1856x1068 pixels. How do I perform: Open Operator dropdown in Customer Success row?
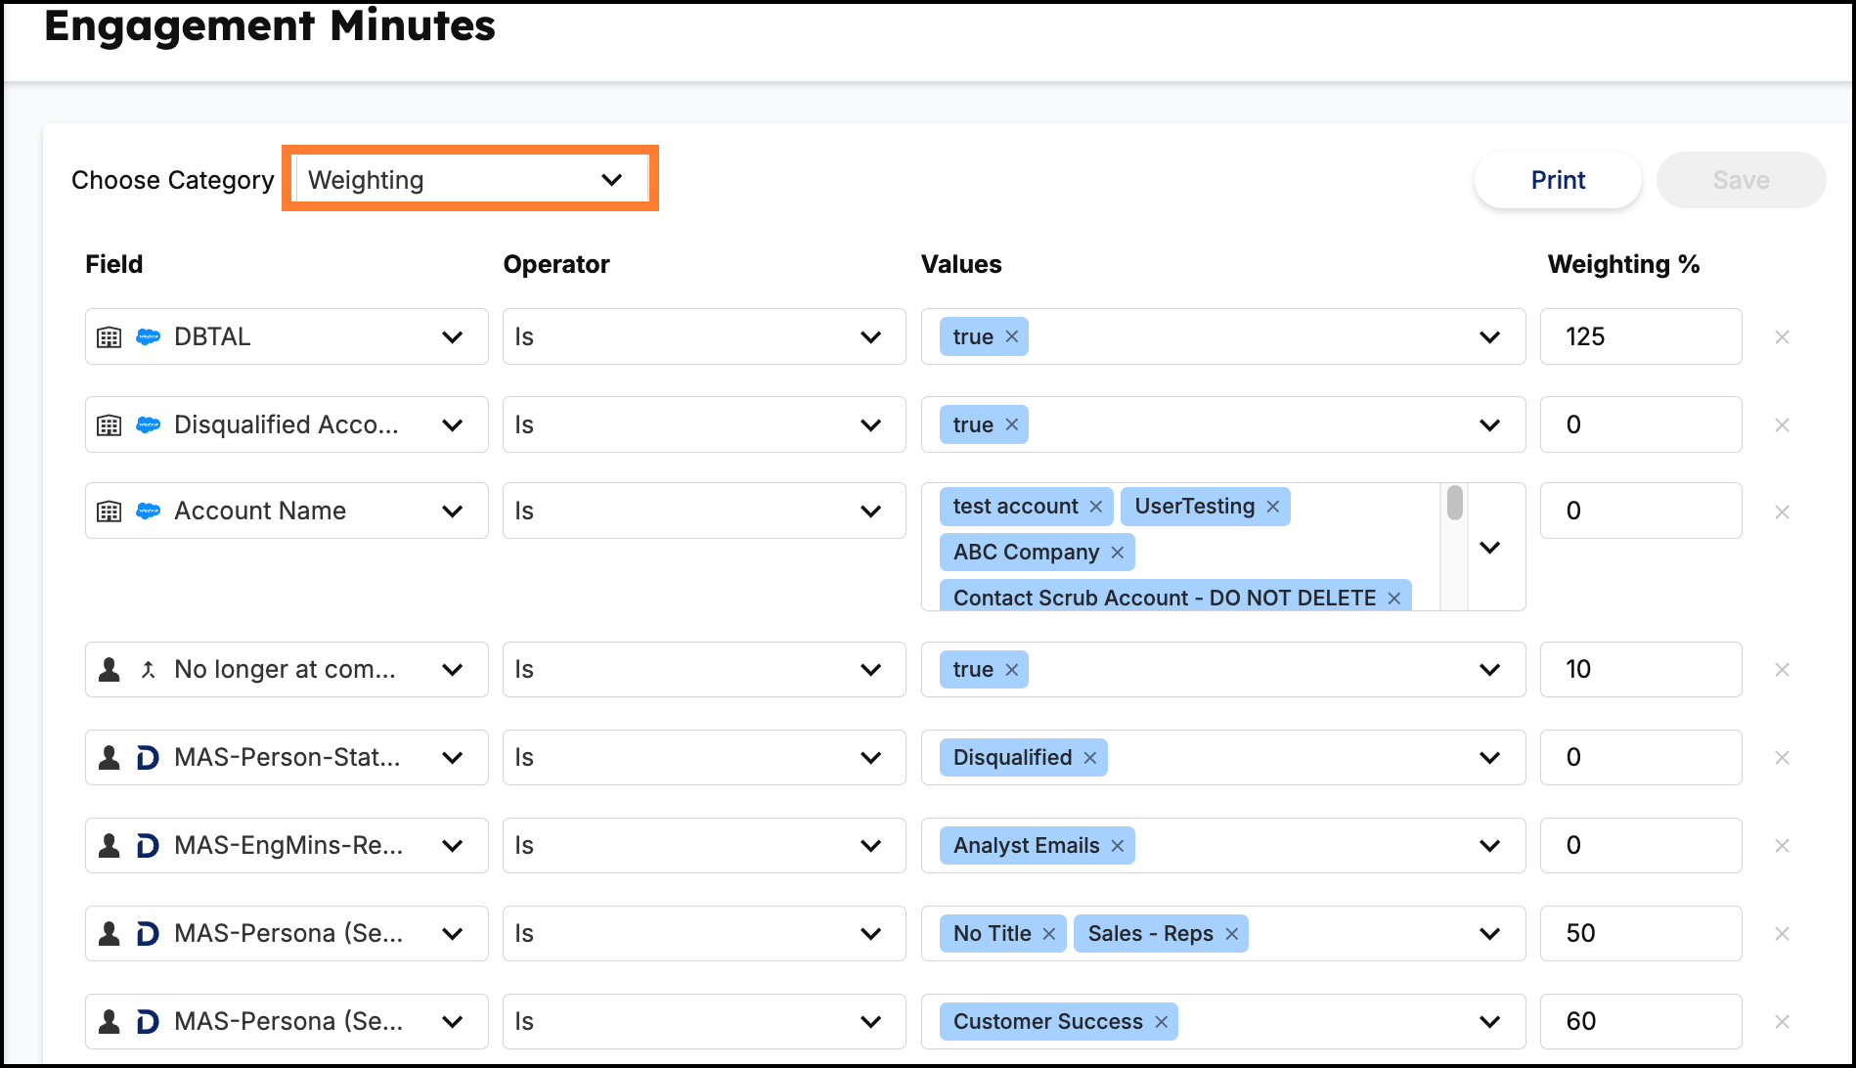click(704, 1021)
